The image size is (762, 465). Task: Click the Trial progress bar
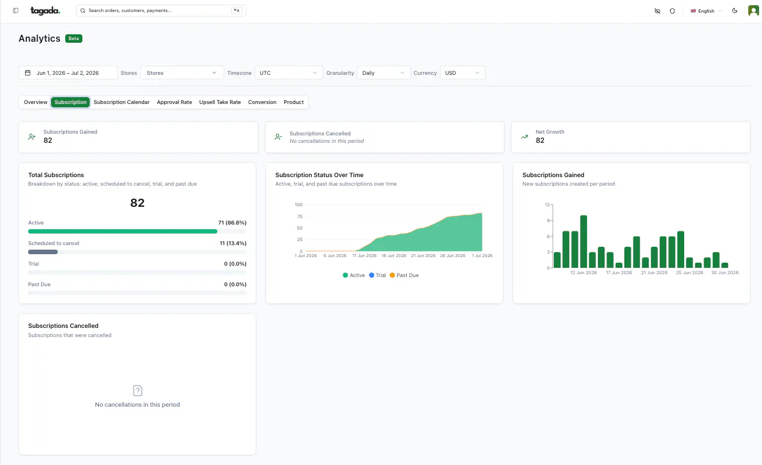[x=137, y=272]
